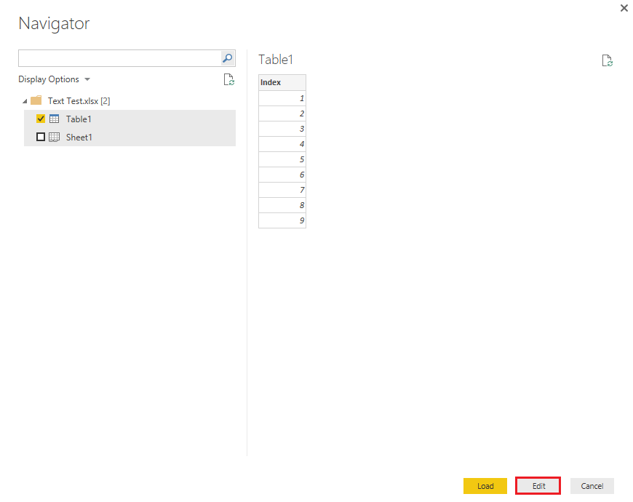
Task: Click the Sheet1 worksheet icon
Action: tap(54, 138)
